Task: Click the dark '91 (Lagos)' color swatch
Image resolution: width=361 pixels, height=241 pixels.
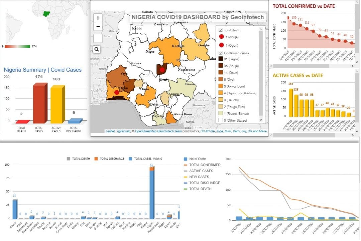Action: coord(221,59)
